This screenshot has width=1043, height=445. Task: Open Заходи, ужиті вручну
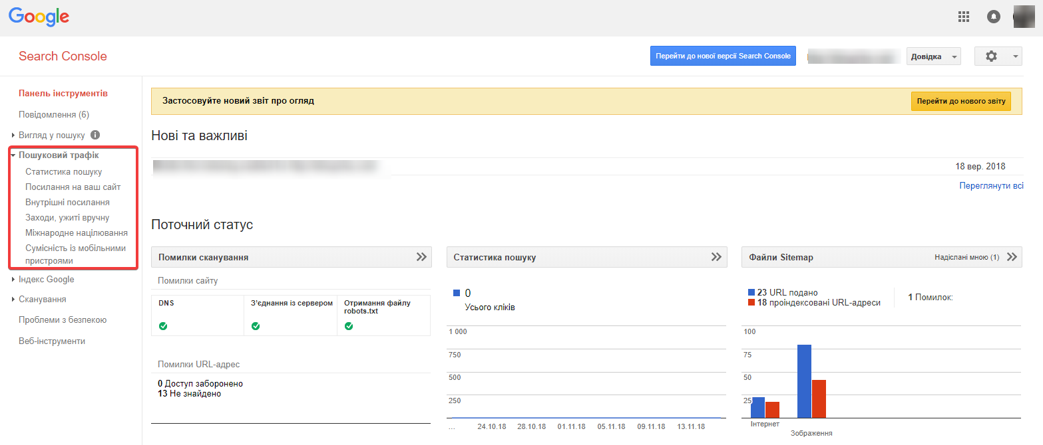tap(67, 218)
